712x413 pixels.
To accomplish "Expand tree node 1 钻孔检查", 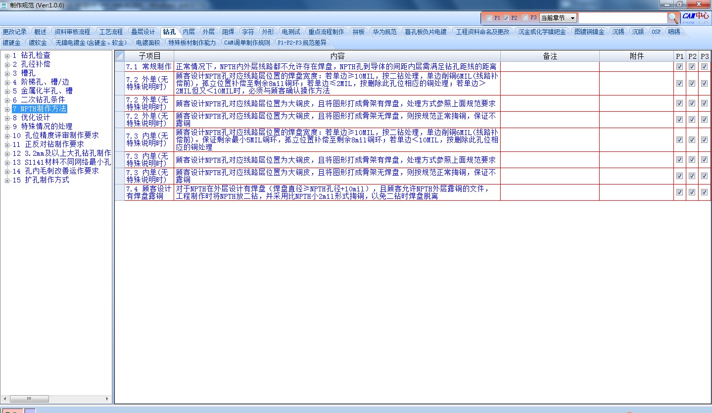I will point(7,55).
